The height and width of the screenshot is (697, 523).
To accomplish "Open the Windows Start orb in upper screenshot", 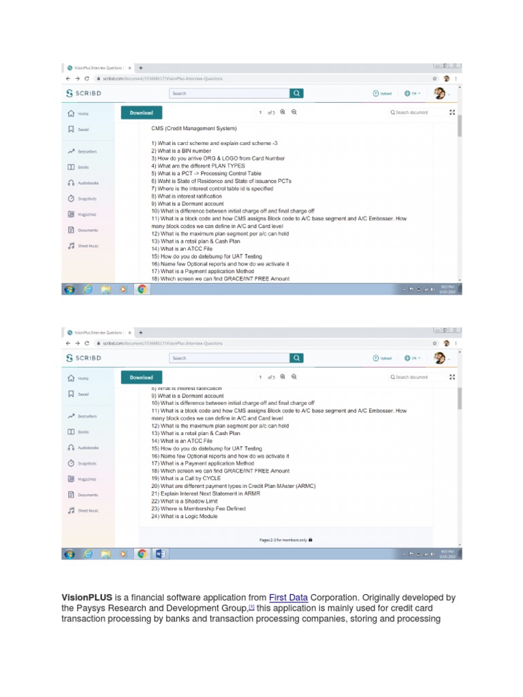I will tap(69, 289).
